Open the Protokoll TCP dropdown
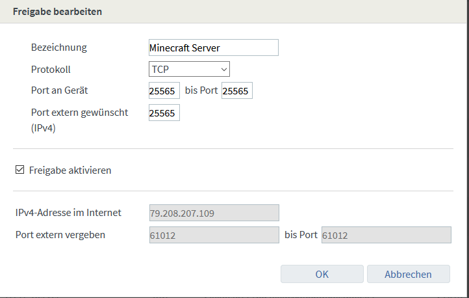 coord(189,69)
